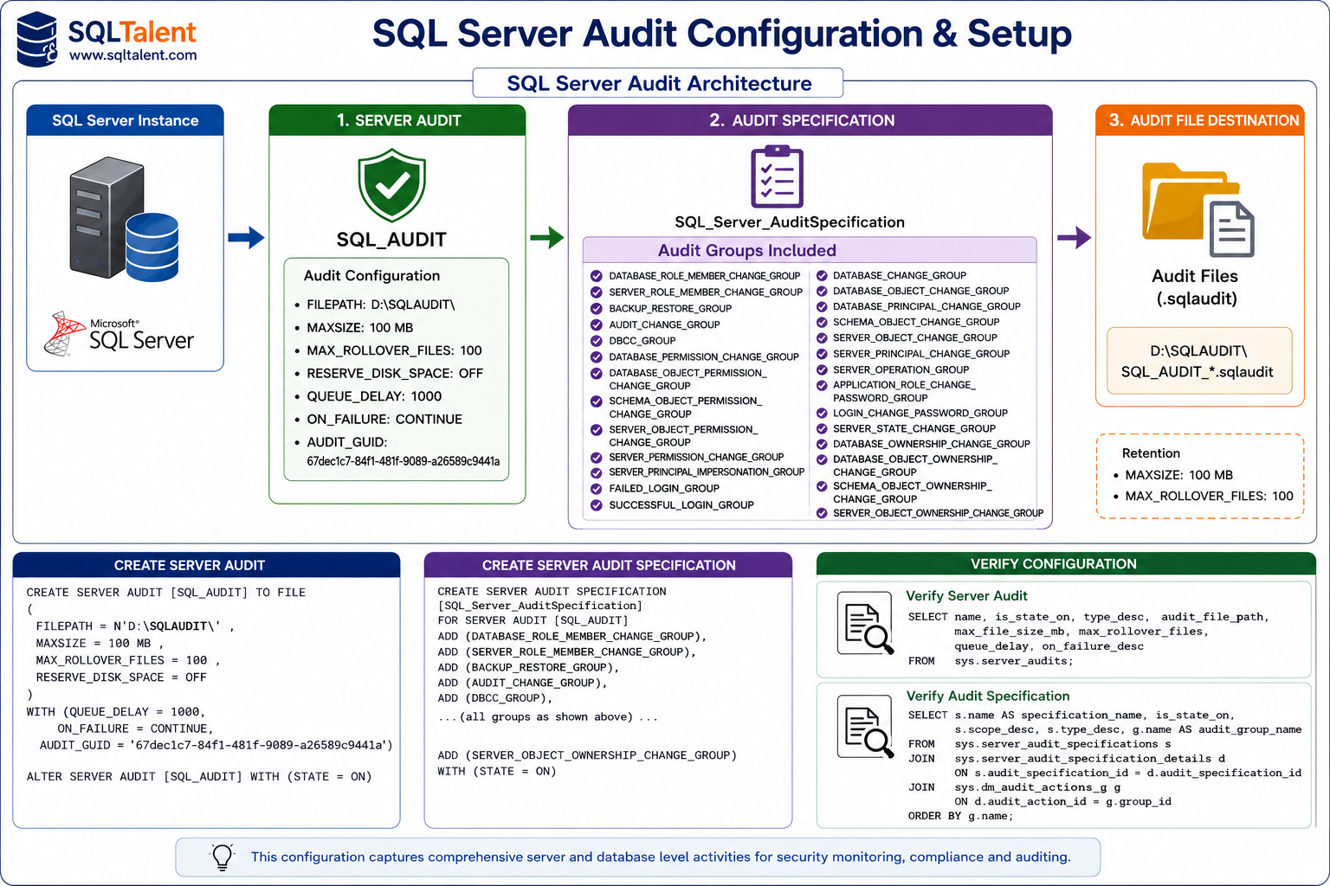This screenshot has width=1330, height=886.
Task: Select the 1. SERVER AUDIT header
Action: coord(397,120)
